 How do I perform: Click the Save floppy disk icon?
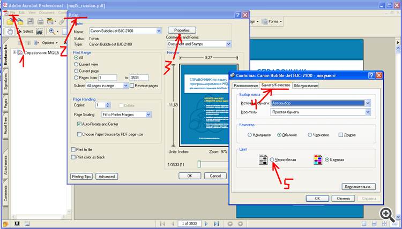tap(31, 21)
